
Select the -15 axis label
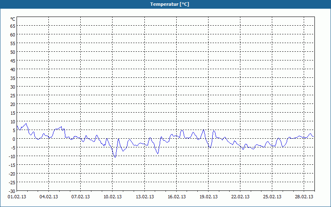point(12,165)
